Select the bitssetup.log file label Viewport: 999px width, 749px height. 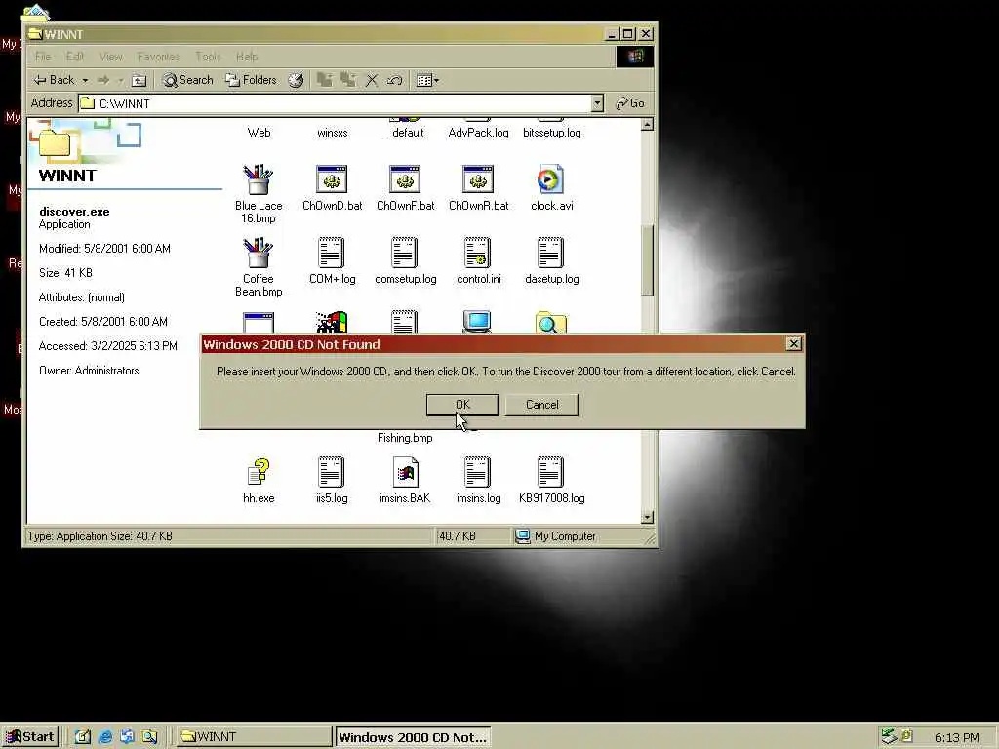pos(552,133)
